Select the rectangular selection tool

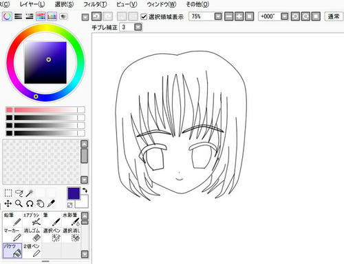(8, 193)
